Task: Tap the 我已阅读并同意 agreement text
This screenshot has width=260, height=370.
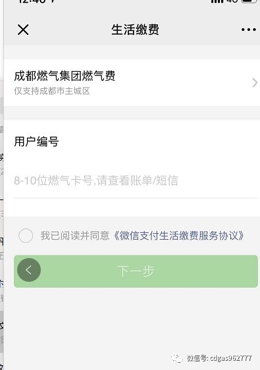Action: pos(75,236)
